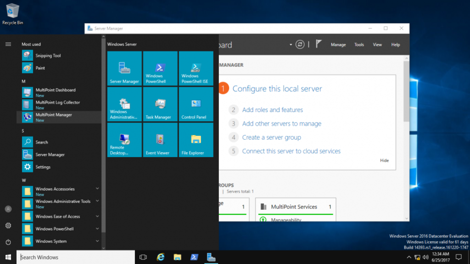Open Server Manager in the app list

pos(59,154)
